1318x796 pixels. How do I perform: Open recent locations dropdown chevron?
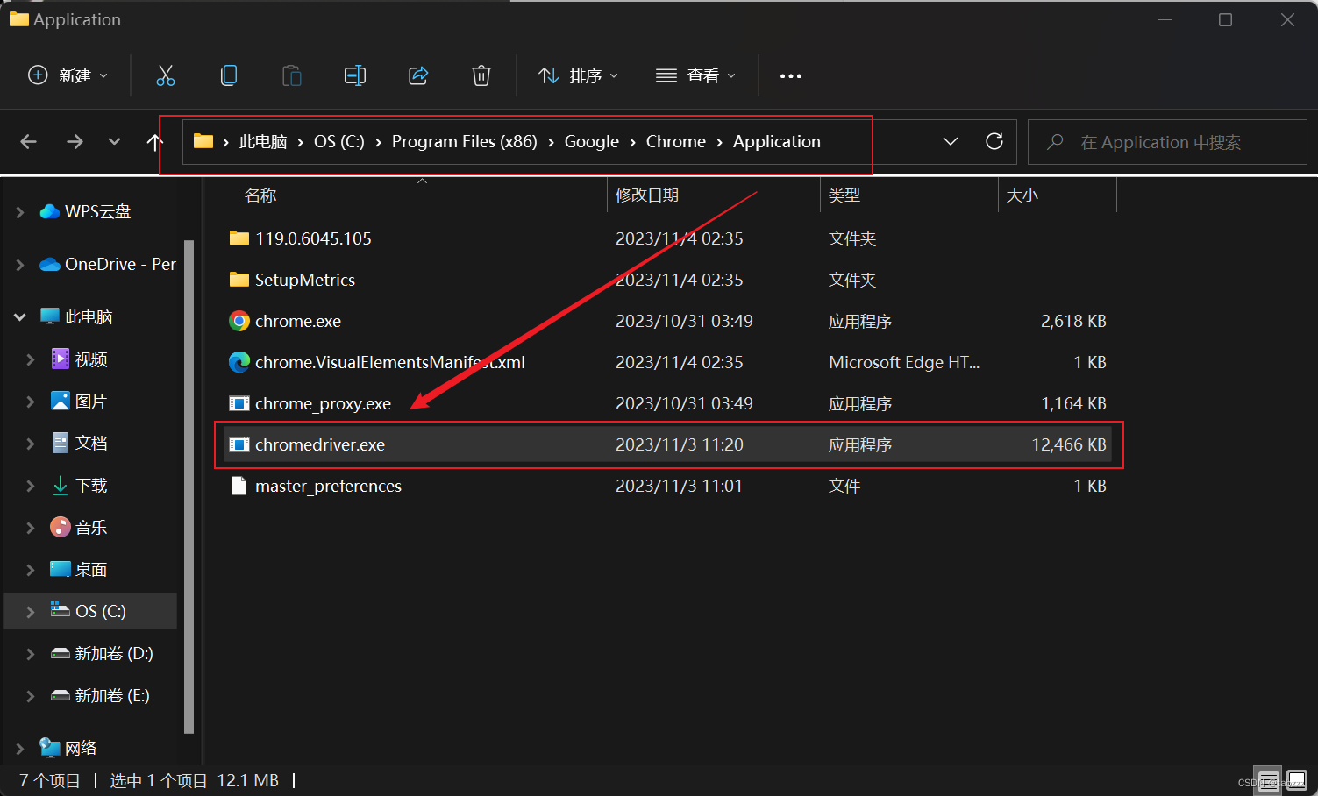(114, 141)
